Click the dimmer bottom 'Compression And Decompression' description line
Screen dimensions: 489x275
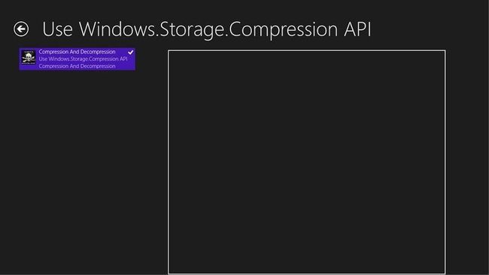77,66
